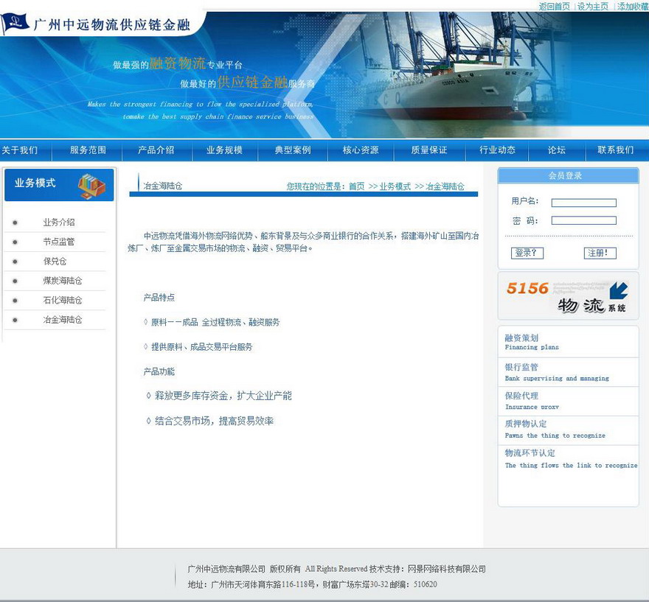
Task: Click the 业务模式 sidebar header
Action: pos(59,185)
